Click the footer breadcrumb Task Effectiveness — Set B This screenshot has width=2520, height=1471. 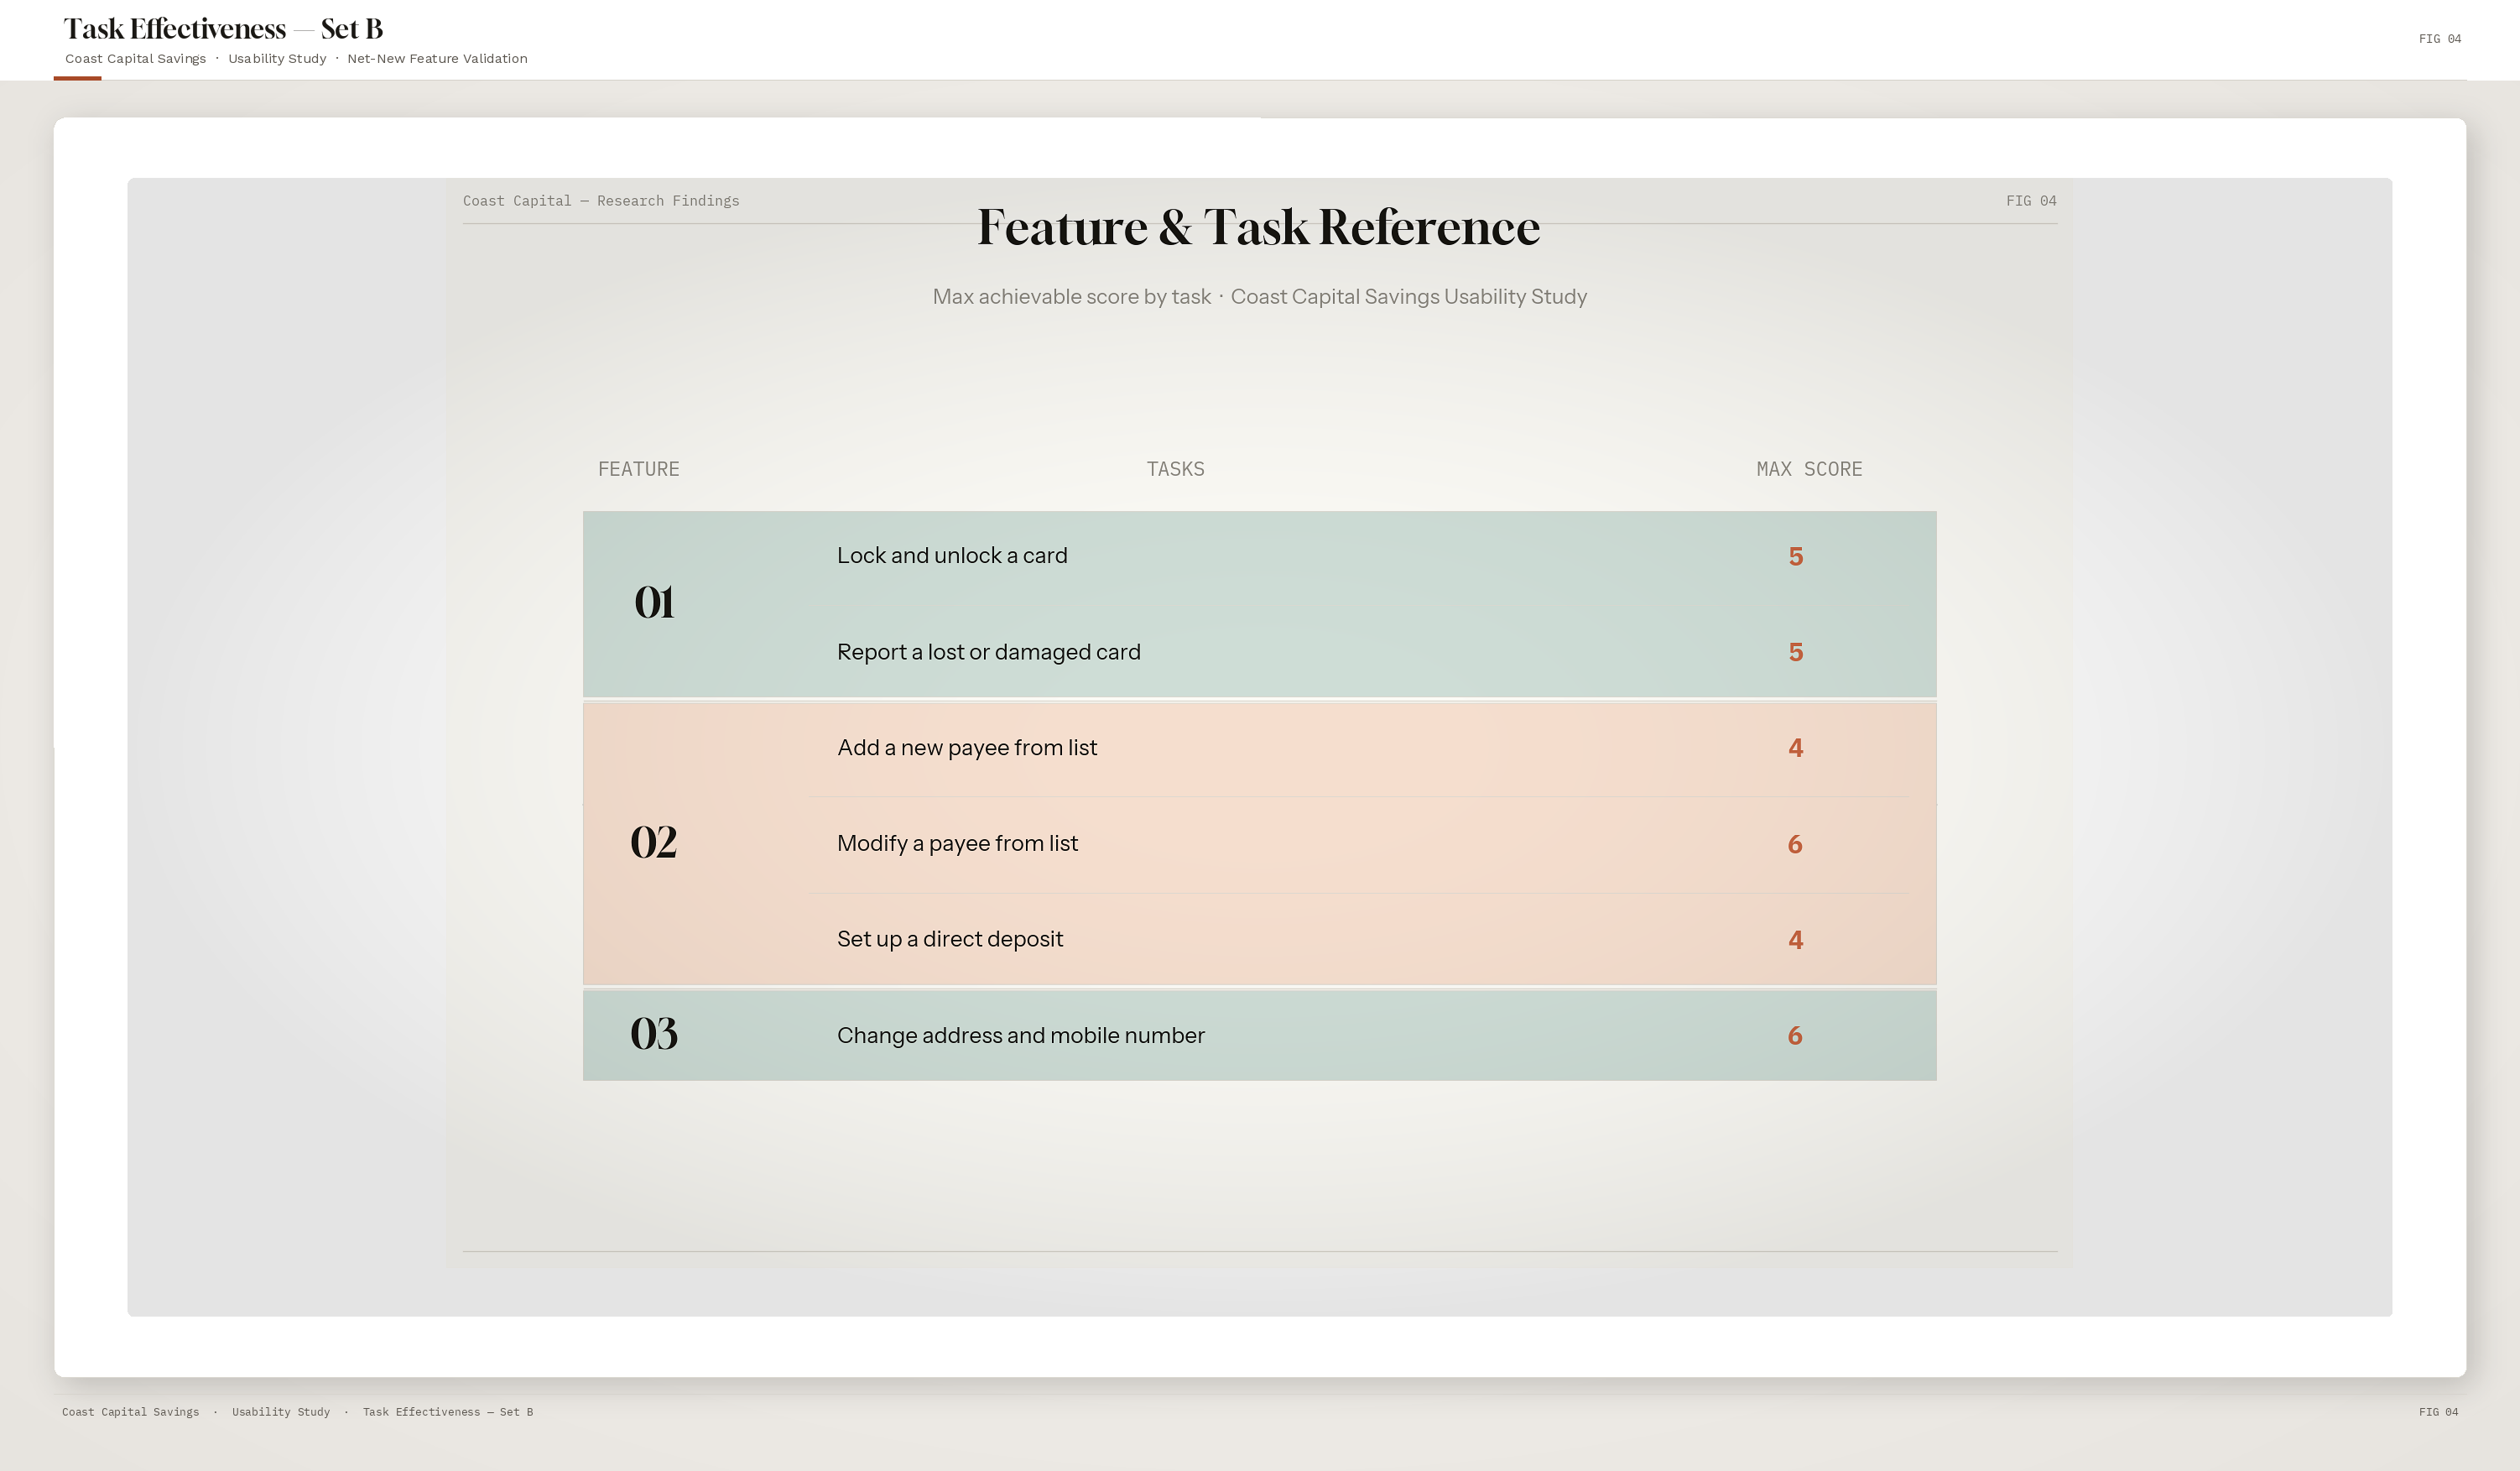click(x=448, y=1411)
